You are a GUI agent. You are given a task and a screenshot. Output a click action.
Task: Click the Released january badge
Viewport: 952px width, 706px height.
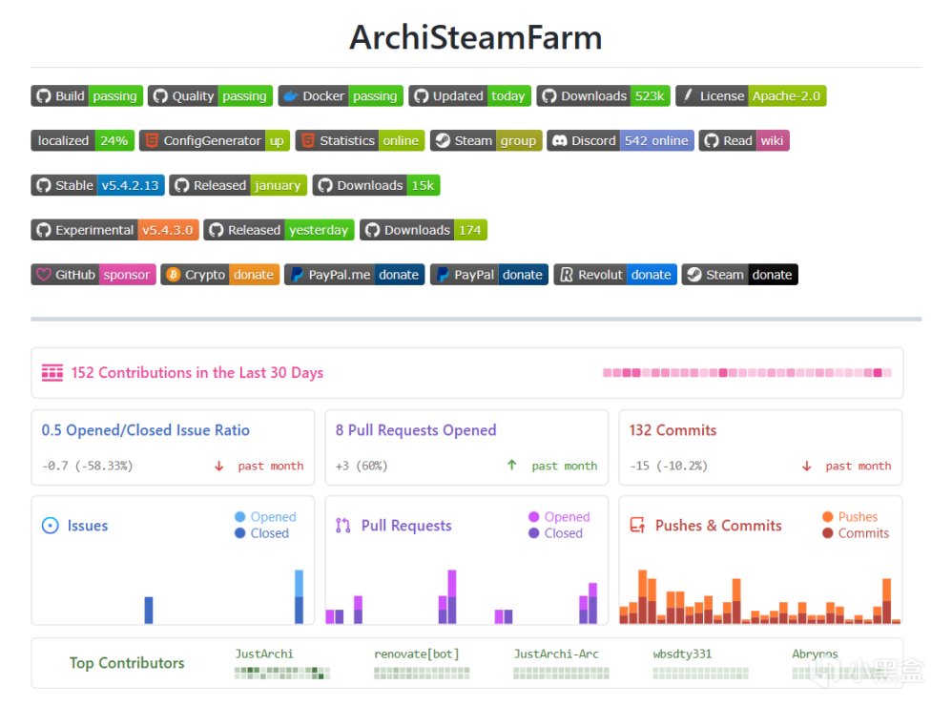tap(238, 185)
